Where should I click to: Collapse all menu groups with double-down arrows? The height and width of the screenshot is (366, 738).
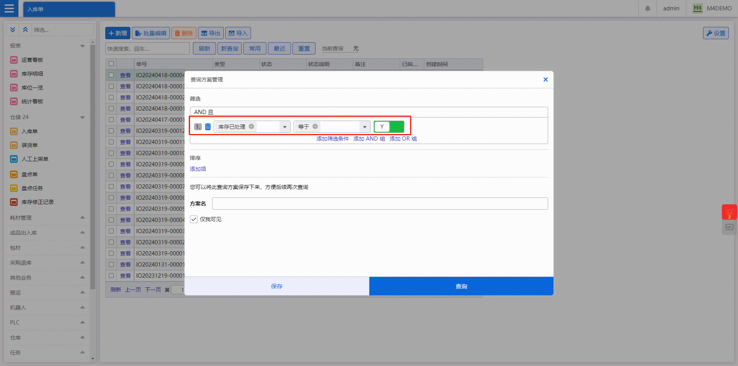[x=13, y=30]
